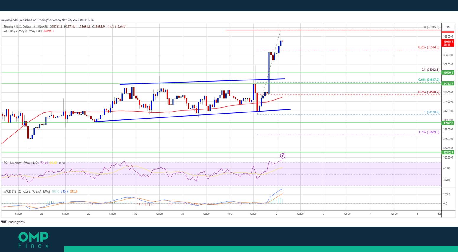Click the TradingView logo below the chart
The width and height of the screenshot is (458, 252).
[13, 222]
